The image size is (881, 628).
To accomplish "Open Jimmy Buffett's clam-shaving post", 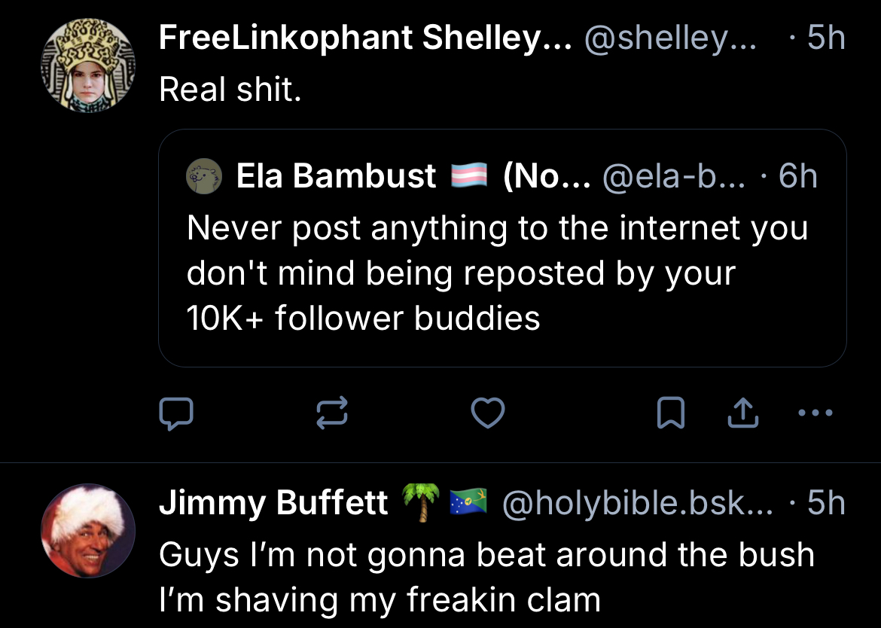I will coord(486,578).
